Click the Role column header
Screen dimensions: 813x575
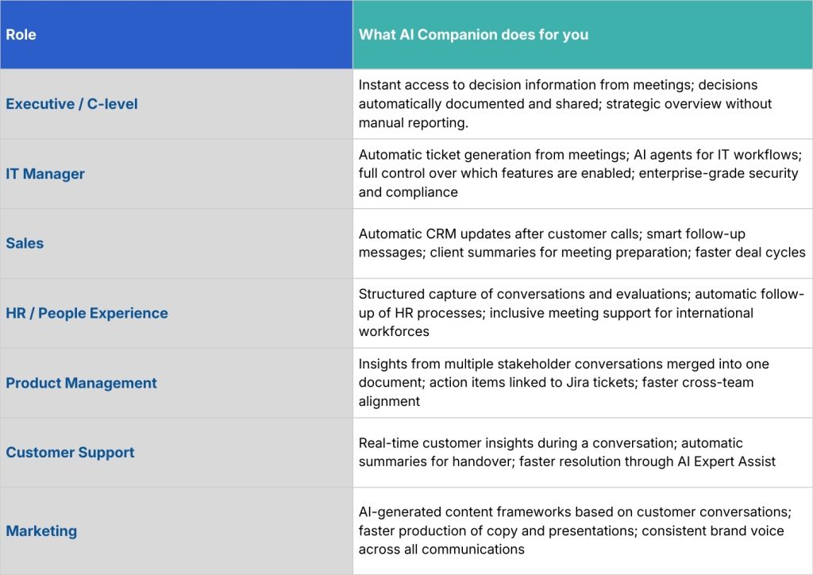[21, 35]
